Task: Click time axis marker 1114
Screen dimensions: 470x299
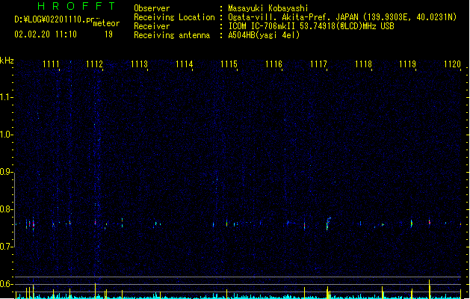Action: click(184, 64)
